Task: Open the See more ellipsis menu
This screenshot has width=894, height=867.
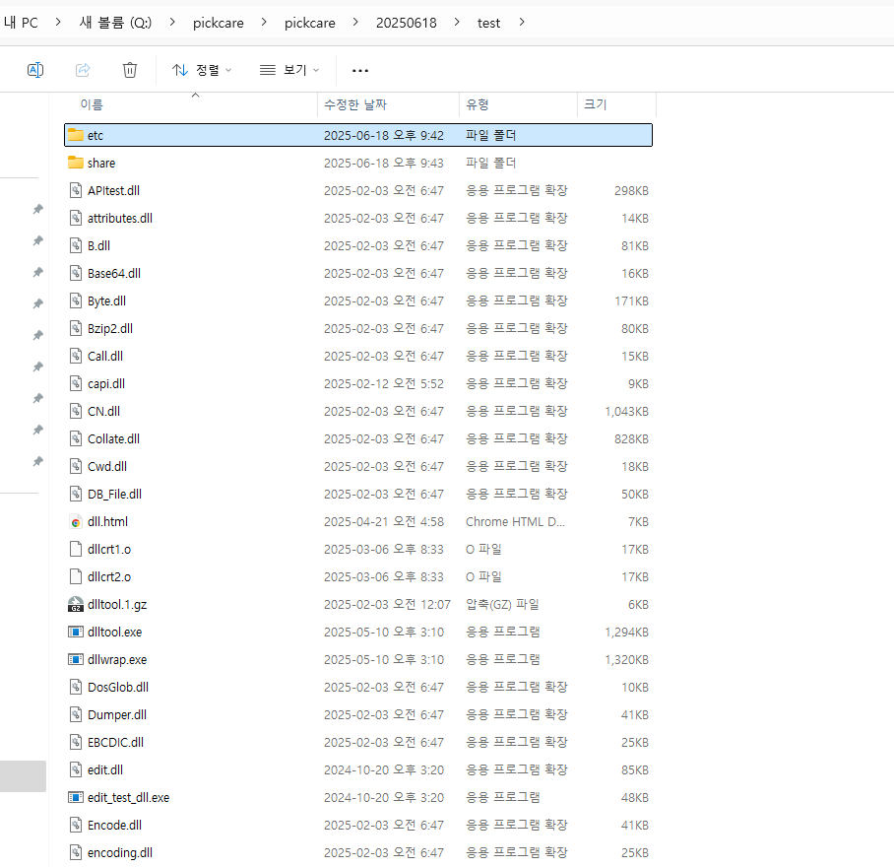Action: (359, 71)
